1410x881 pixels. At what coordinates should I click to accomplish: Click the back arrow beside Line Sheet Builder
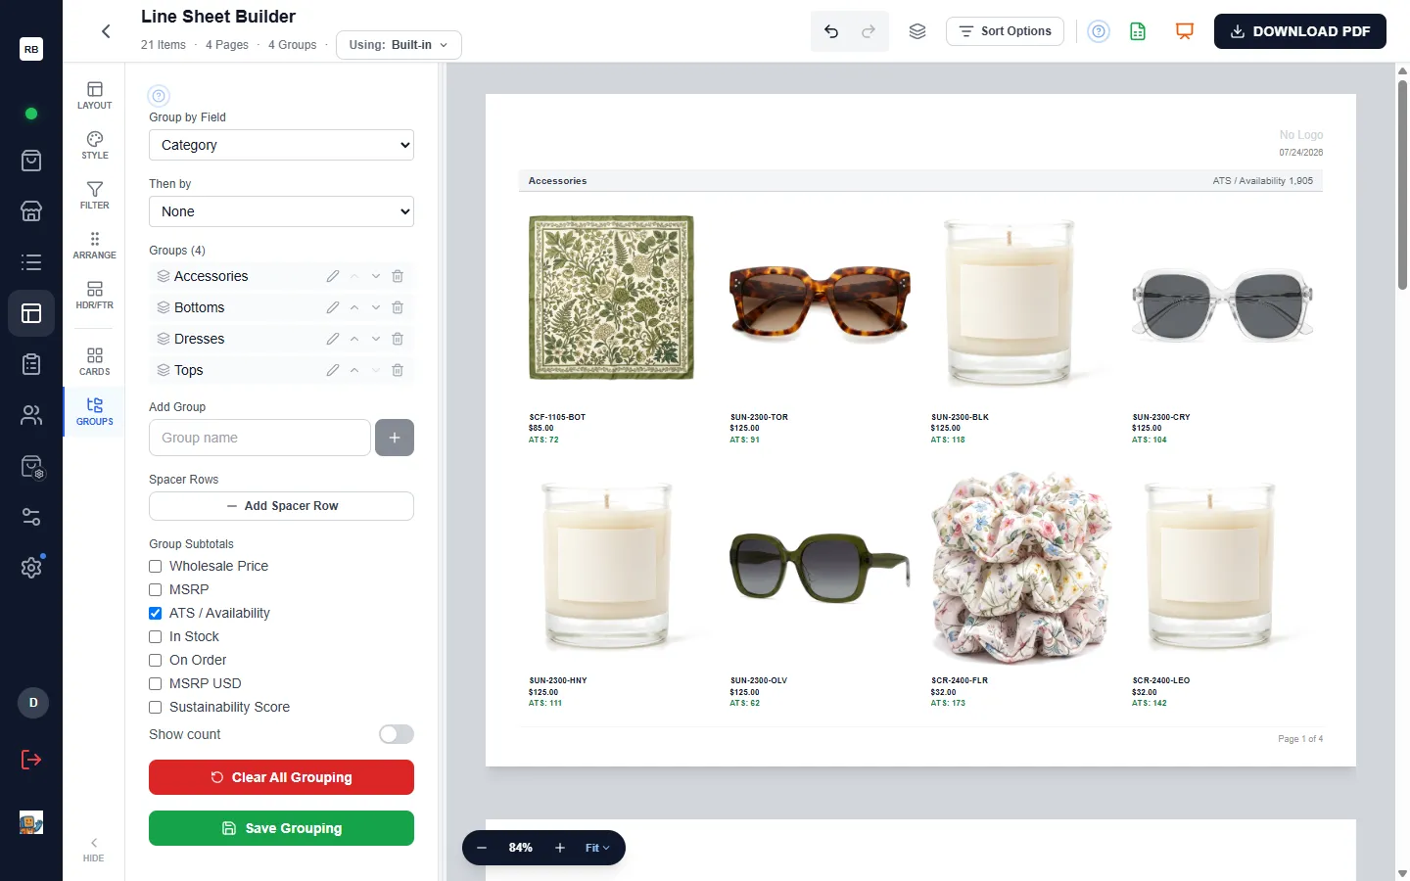coord(106,31)
